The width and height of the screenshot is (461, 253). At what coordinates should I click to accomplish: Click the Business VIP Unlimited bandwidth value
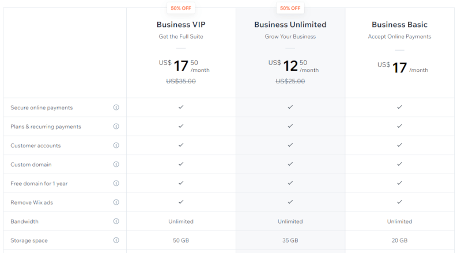click(181, 221)
